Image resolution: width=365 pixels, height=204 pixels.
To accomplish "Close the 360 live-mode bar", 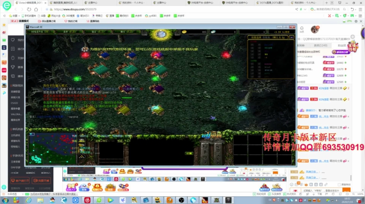I will [361, 21].
